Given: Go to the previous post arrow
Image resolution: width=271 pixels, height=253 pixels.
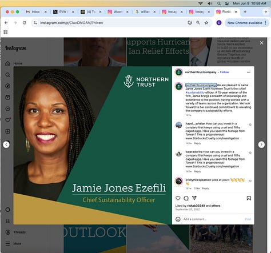Looking at the screenshot, I should click(6, 144).
